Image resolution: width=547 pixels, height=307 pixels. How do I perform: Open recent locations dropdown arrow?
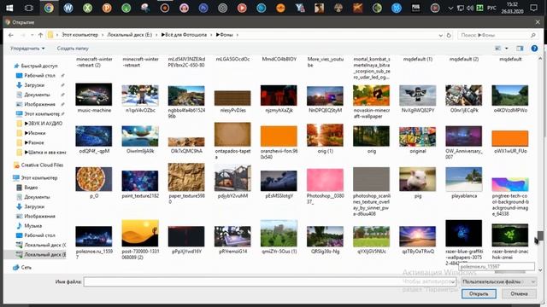pyautogui.click(x=32, y=35)
